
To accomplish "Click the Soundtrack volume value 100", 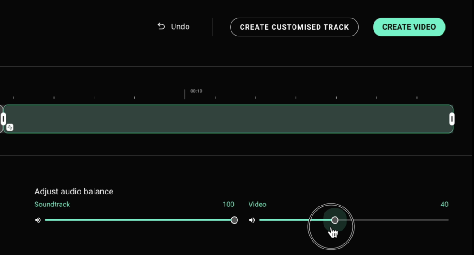I will (x=228, y=205).
